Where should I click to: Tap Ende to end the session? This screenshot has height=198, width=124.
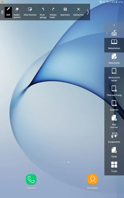click(114, 152)
